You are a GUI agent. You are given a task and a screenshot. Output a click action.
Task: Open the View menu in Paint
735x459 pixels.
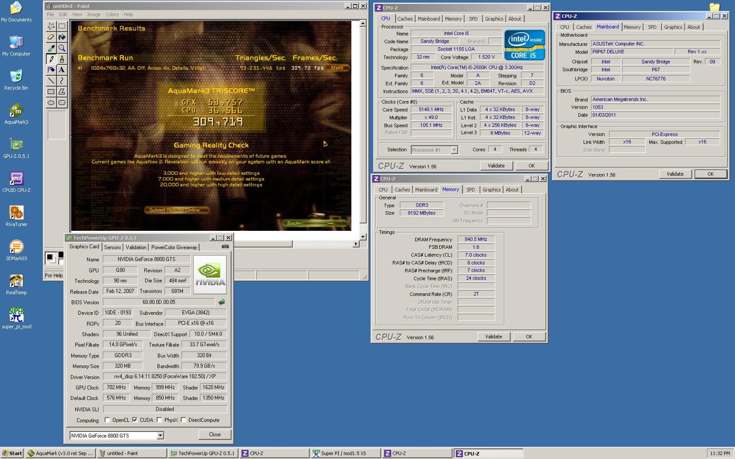coord(77,14)
